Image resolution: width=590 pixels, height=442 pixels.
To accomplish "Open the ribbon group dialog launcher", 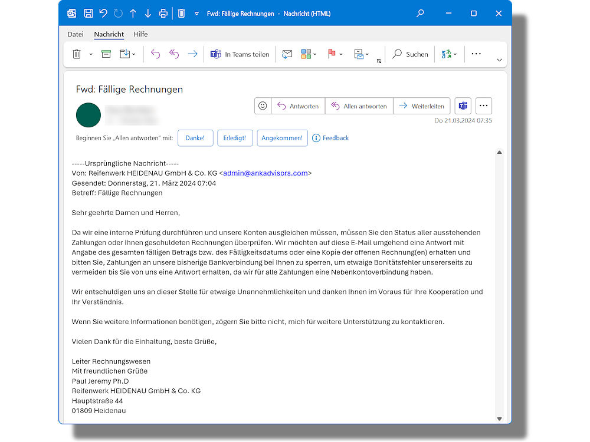I will pos(379,61).
